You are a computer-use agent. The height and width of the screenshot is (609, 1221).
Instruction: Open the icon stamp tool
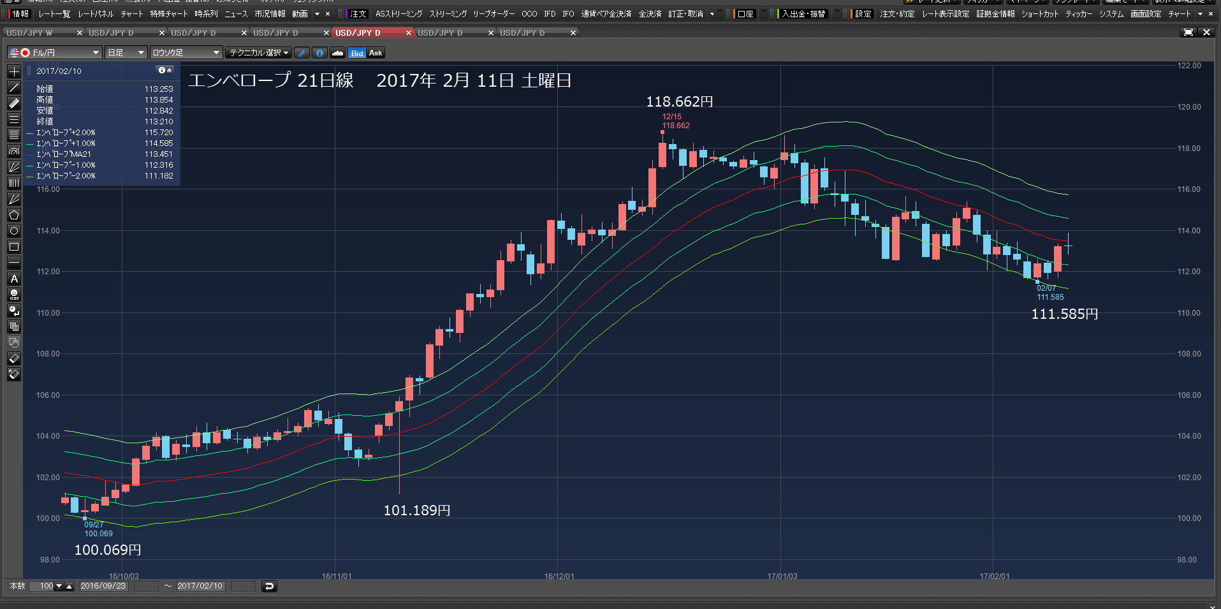coord(14,295)
